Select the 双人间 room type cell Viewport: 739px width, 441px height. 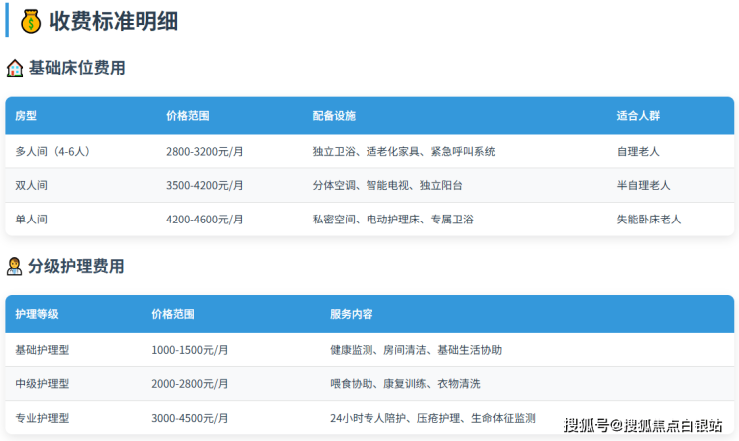click(x=32, y=185)
